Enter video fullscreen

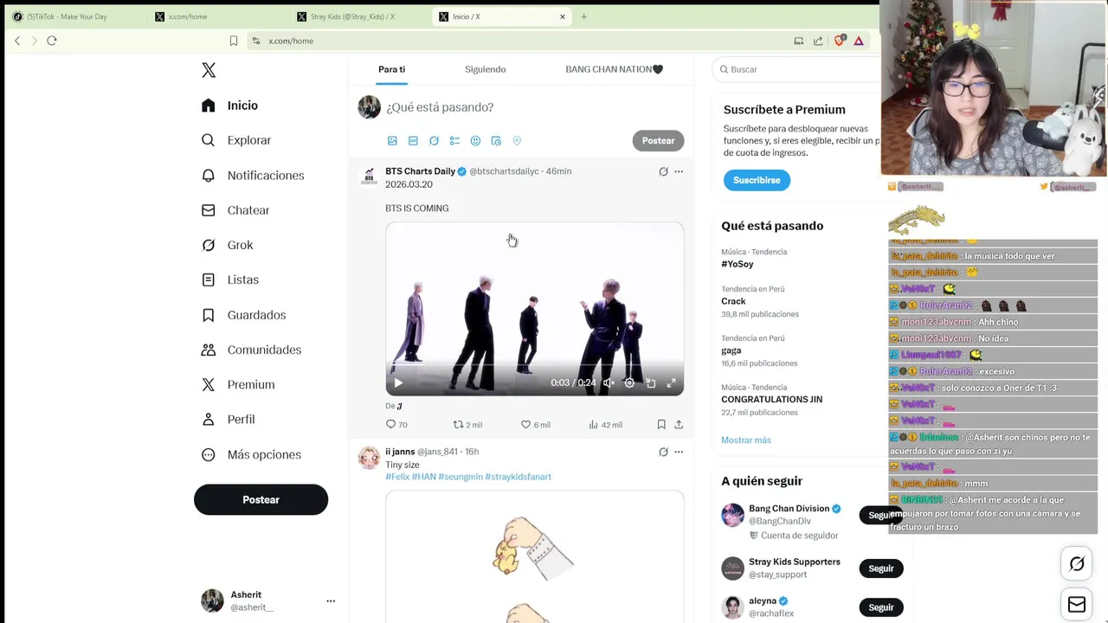click(671, 382)
